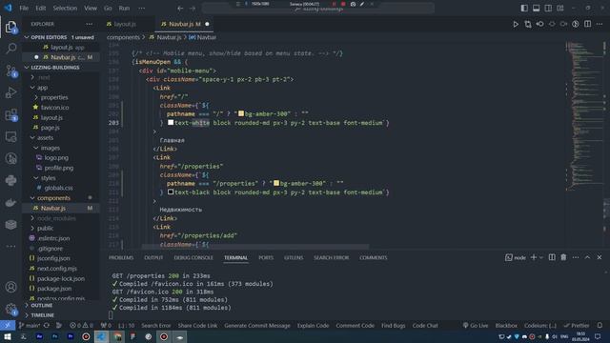Screen dimensions: 610x343
Task: Create a new terminal with plus icon
Action: tap(534, 257)
